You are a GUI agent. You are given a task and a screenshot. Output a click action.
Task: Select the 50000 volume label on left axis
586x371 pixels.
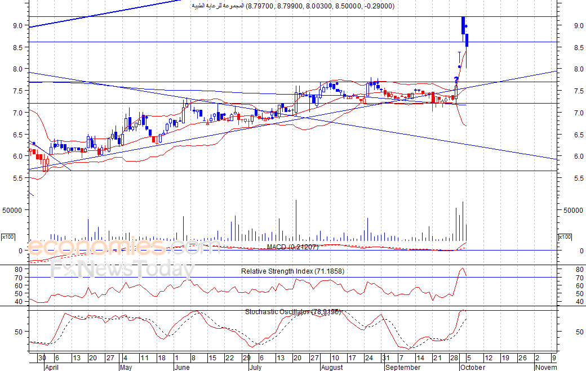[12, 210]
